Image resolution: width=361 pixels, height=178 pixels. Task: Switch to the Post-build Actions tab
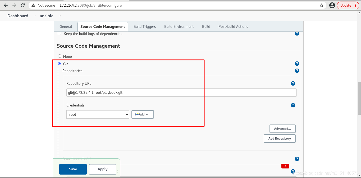(233, 26)
